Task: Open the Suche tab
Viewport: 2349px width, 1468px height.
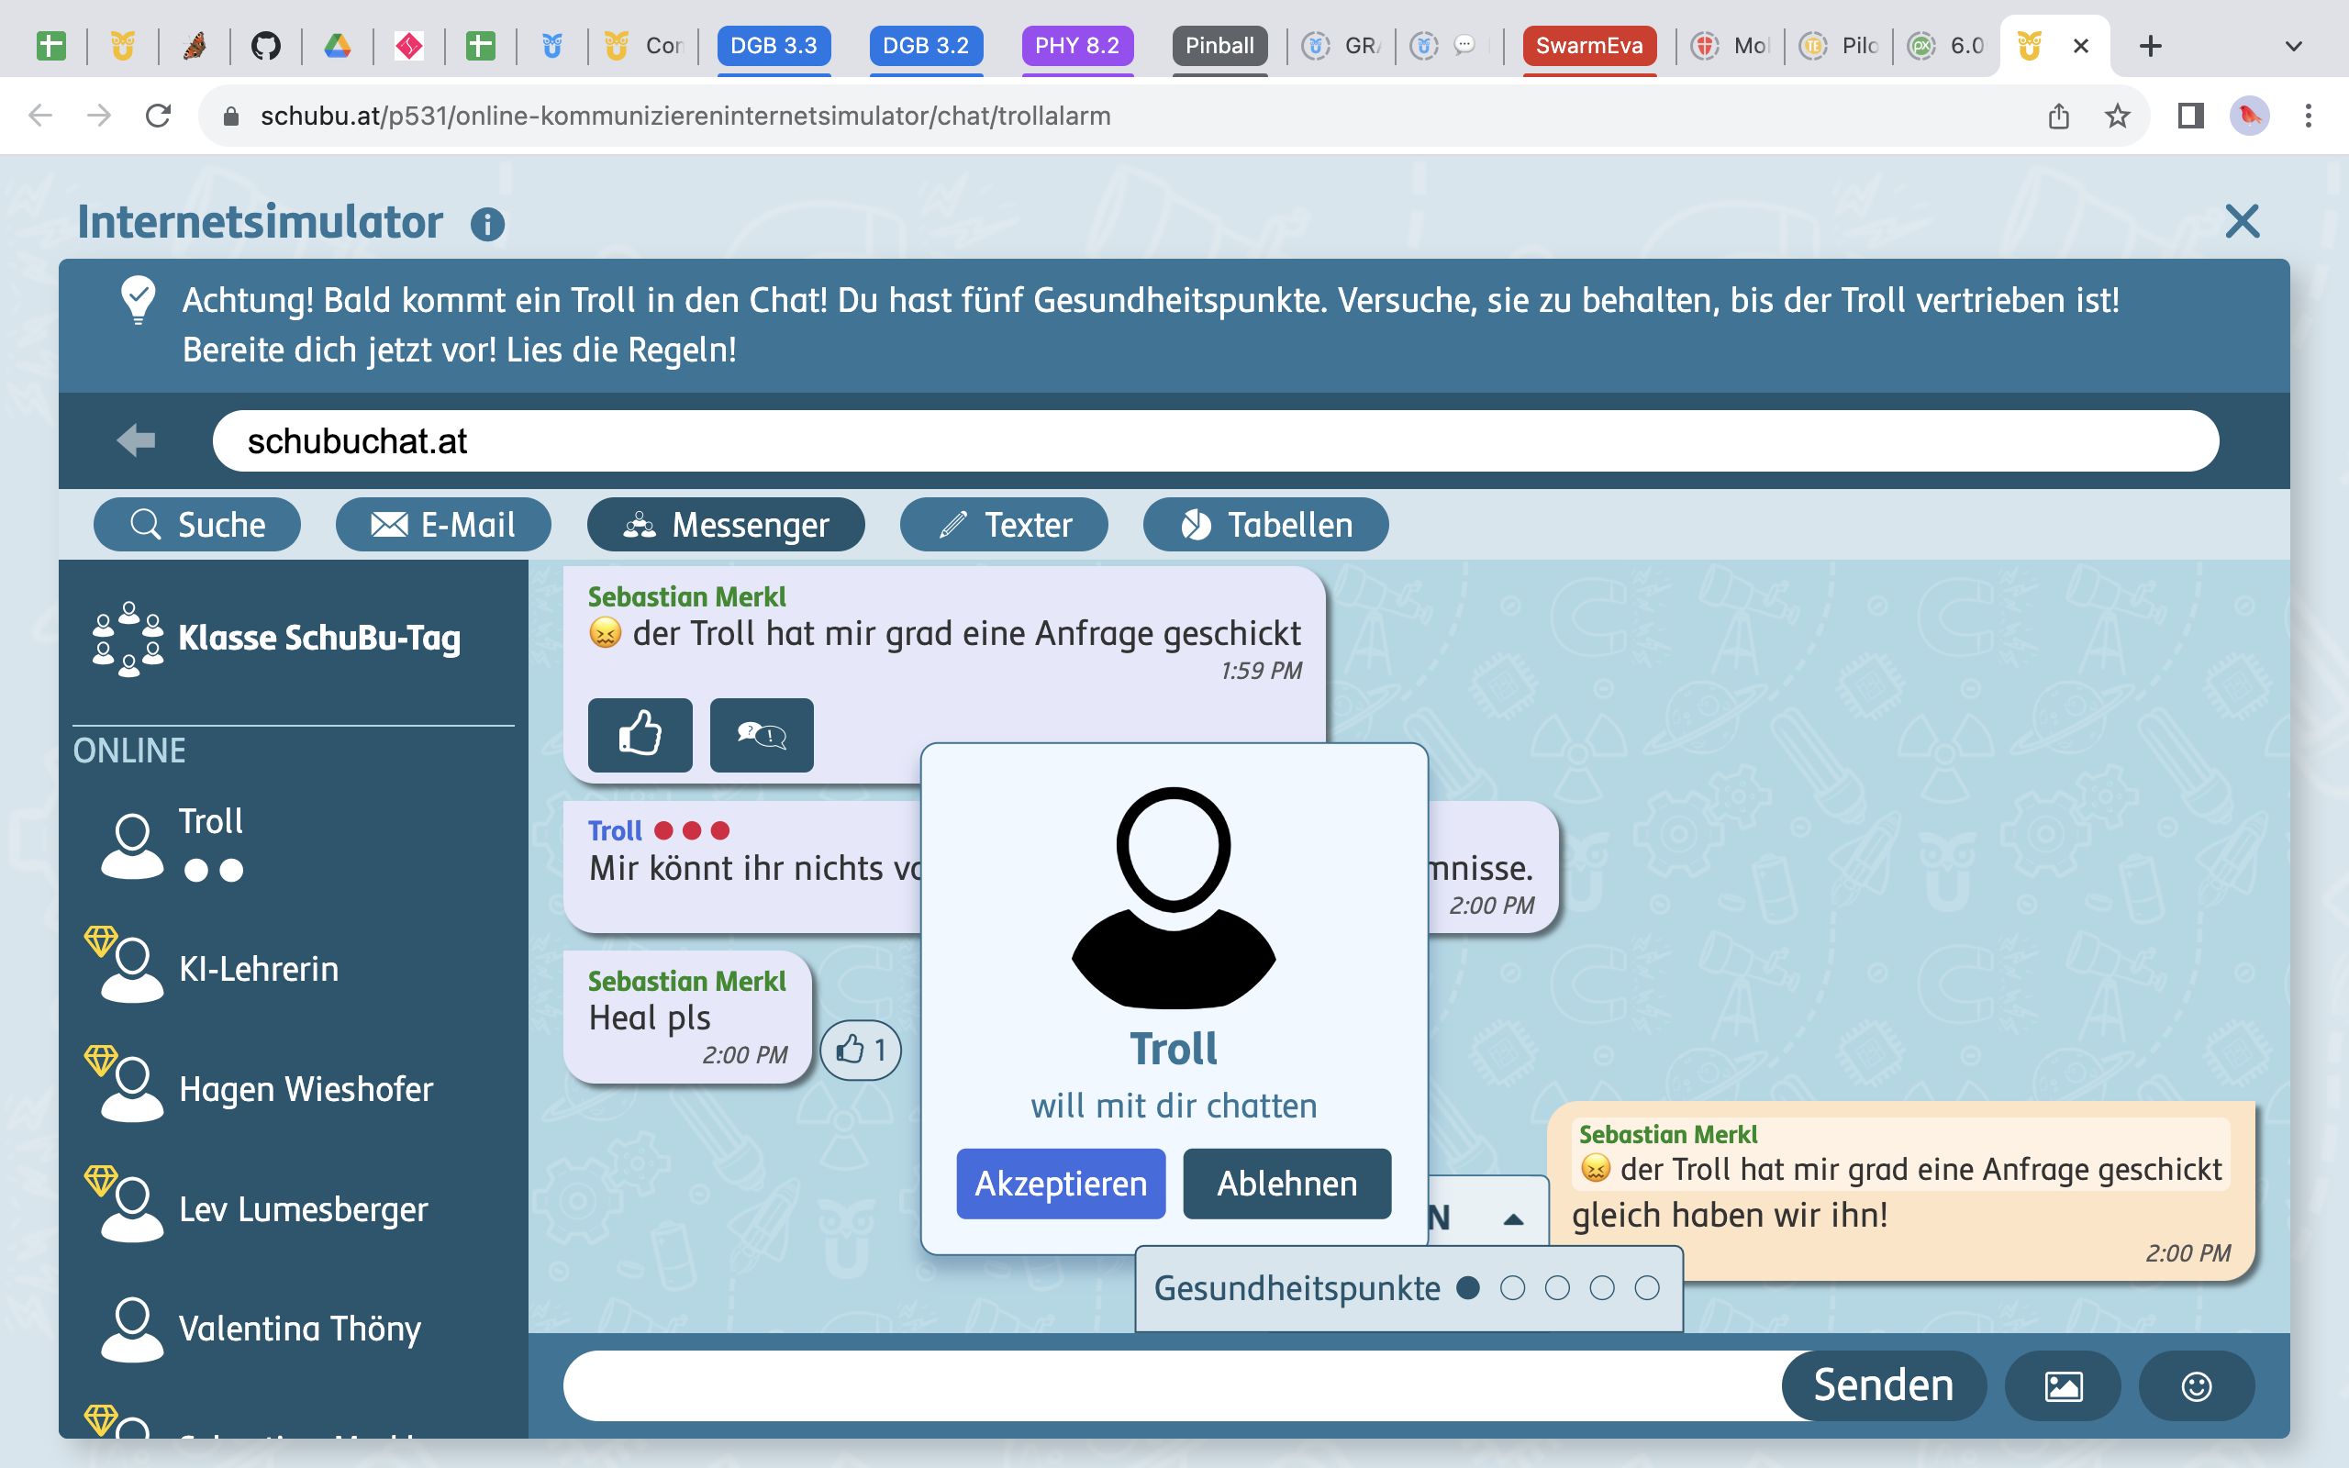Action: coord(197,524)
